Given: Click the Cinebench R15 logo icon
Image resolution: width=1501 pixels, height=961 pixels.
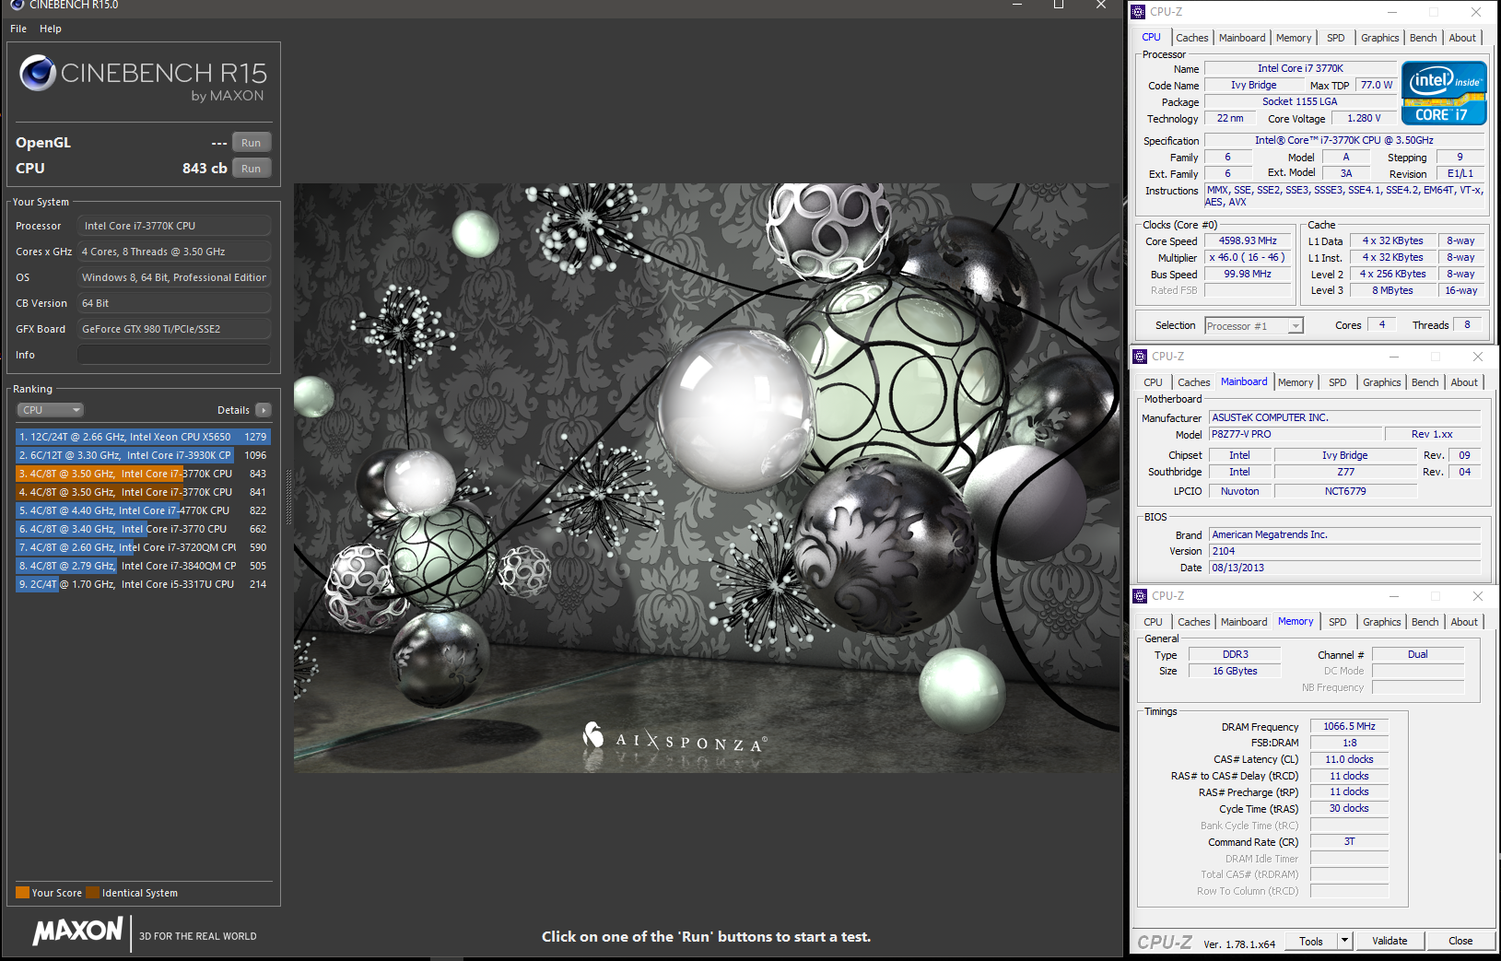Looking at the screenshot, I should point(38,73).
